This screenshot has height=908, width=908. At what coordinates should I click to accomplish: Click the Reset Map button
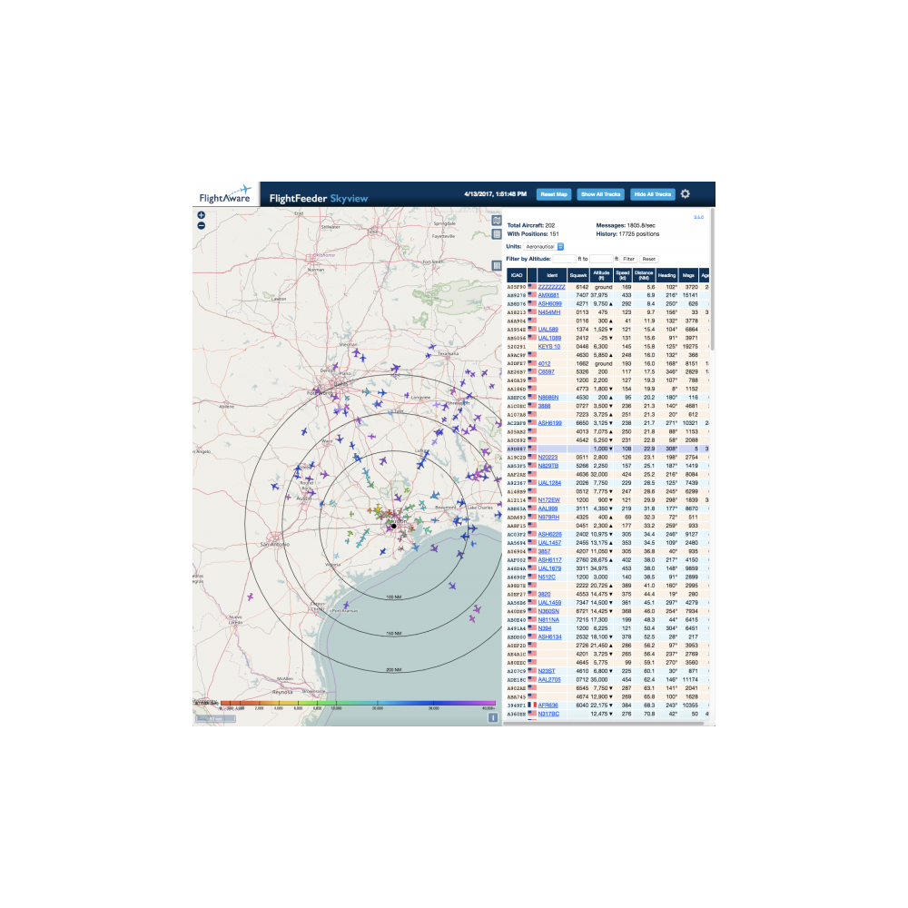554,194
